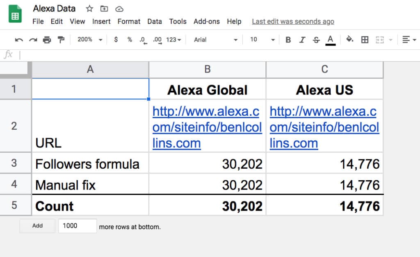Open the Tools menu
Image resolution: width=420 pixels, height=257 pixels.
(178, 21)
